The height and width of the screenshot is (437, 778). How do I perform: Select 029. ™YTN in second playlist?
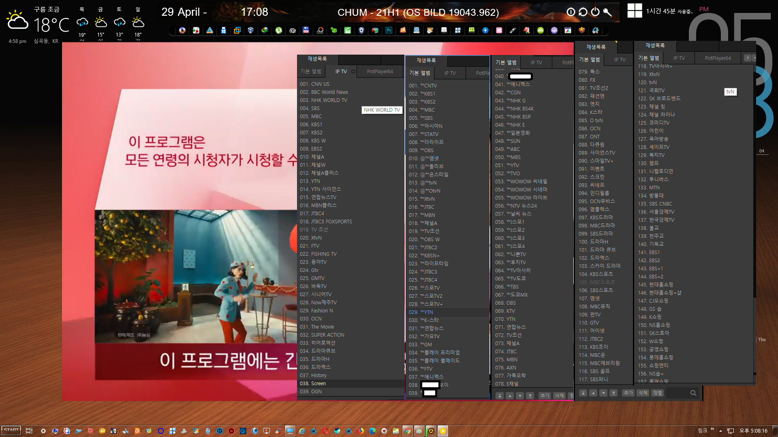point(448,312)
